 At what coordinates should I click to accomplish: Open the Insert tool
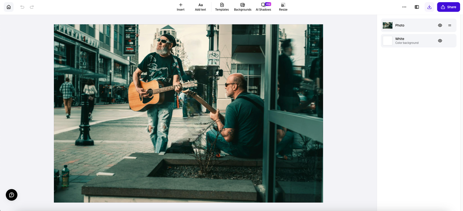180,7
